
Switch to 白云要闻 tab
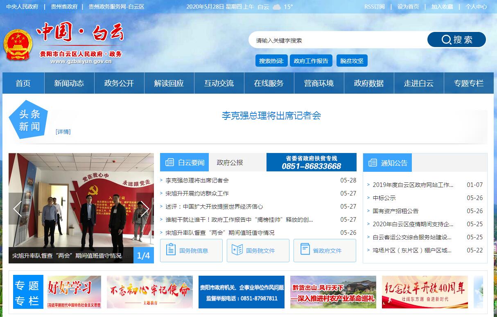[x=185, y=162]
